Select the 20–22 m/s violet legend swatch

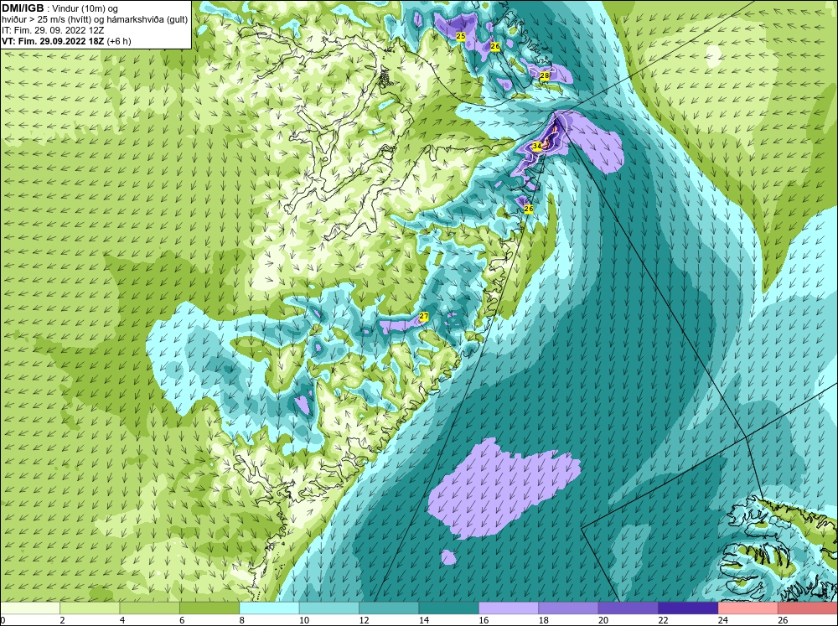tap(628, 608)
